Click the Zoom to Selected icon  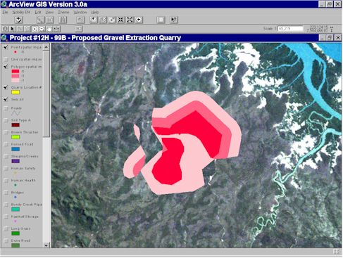(x=112, y=20)
